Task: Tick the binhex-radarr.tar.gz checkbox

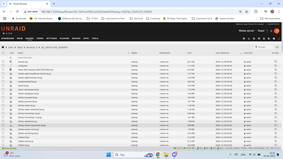Action: click(3, 105)
